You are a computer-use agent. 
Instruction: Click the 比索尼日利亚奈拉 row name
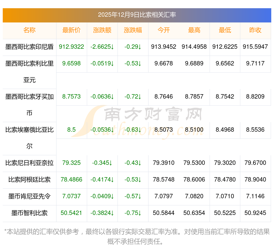click(x=29, y=163)
